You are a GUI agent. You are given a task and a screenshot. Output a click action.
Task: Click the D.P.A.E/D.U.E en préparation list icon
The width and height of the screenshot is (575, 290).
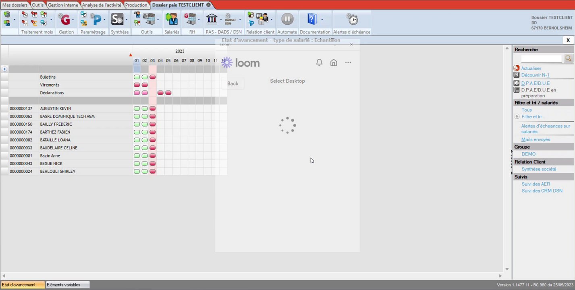point(517,90)
